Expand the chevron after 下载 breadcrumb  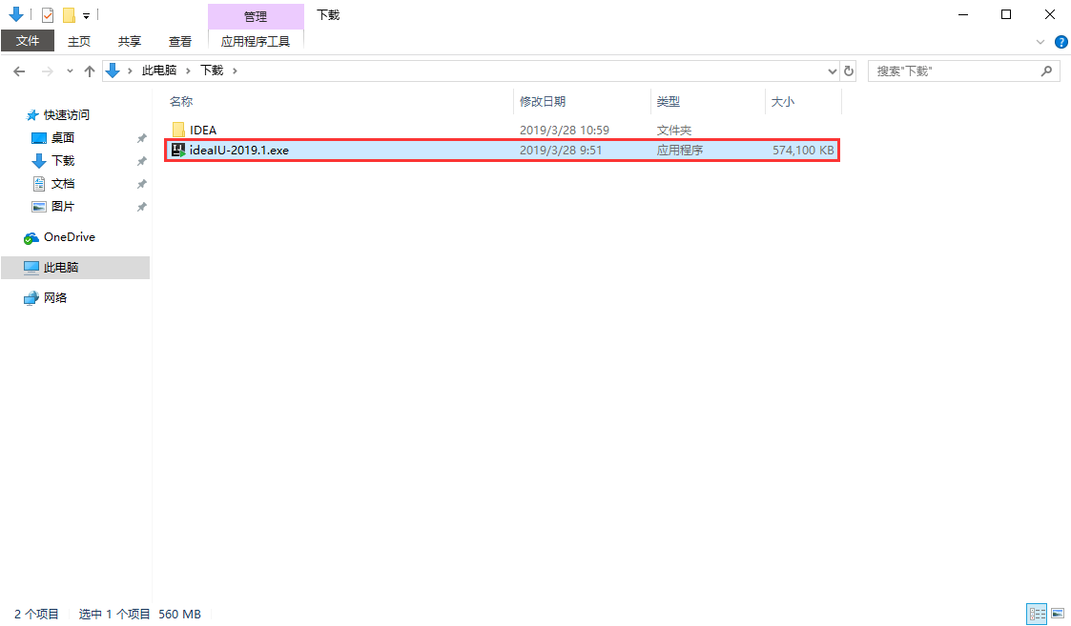[x=235, y=71]
